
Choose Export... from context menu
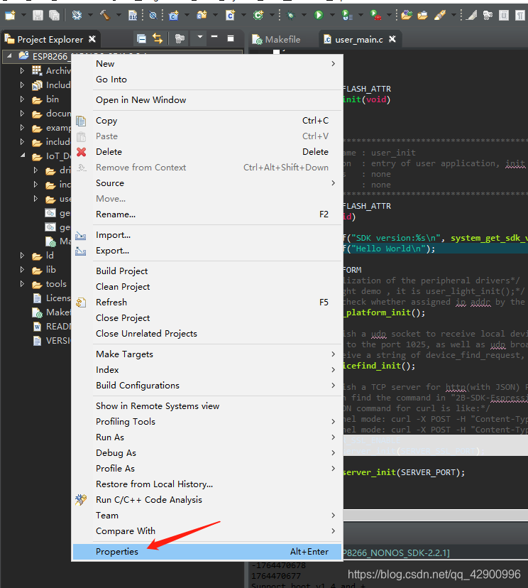click(x=207, y=251)
